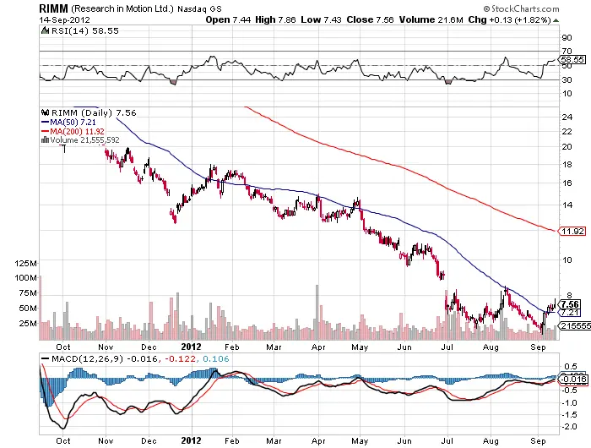The height and width of the screenshot is (448, 591).
Task: Click the 11.92 MA(200) price tag
Action: click(572, 232)
